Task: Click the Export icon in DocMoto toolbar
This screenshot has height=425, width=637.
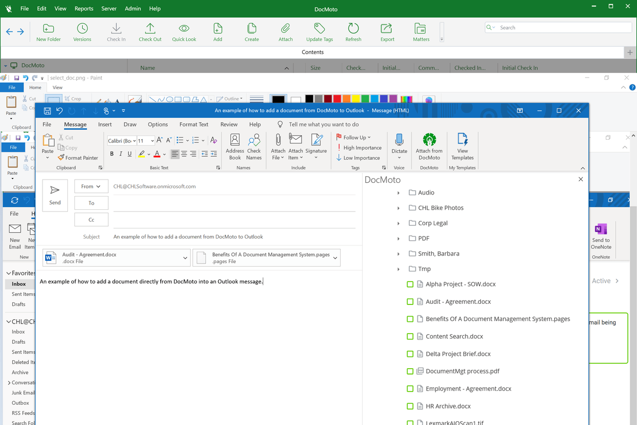Action: click(x=387, y=29)
